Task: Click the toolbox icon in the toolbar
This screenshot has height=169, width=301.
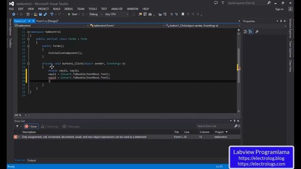Action: click(150, 15)
